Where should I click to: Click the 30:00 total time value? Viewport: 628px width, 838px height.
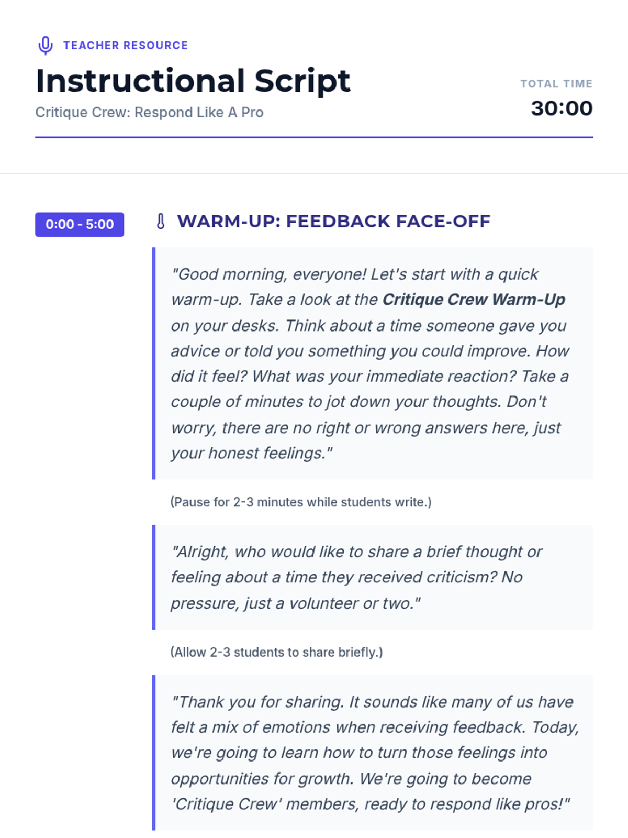562,108
